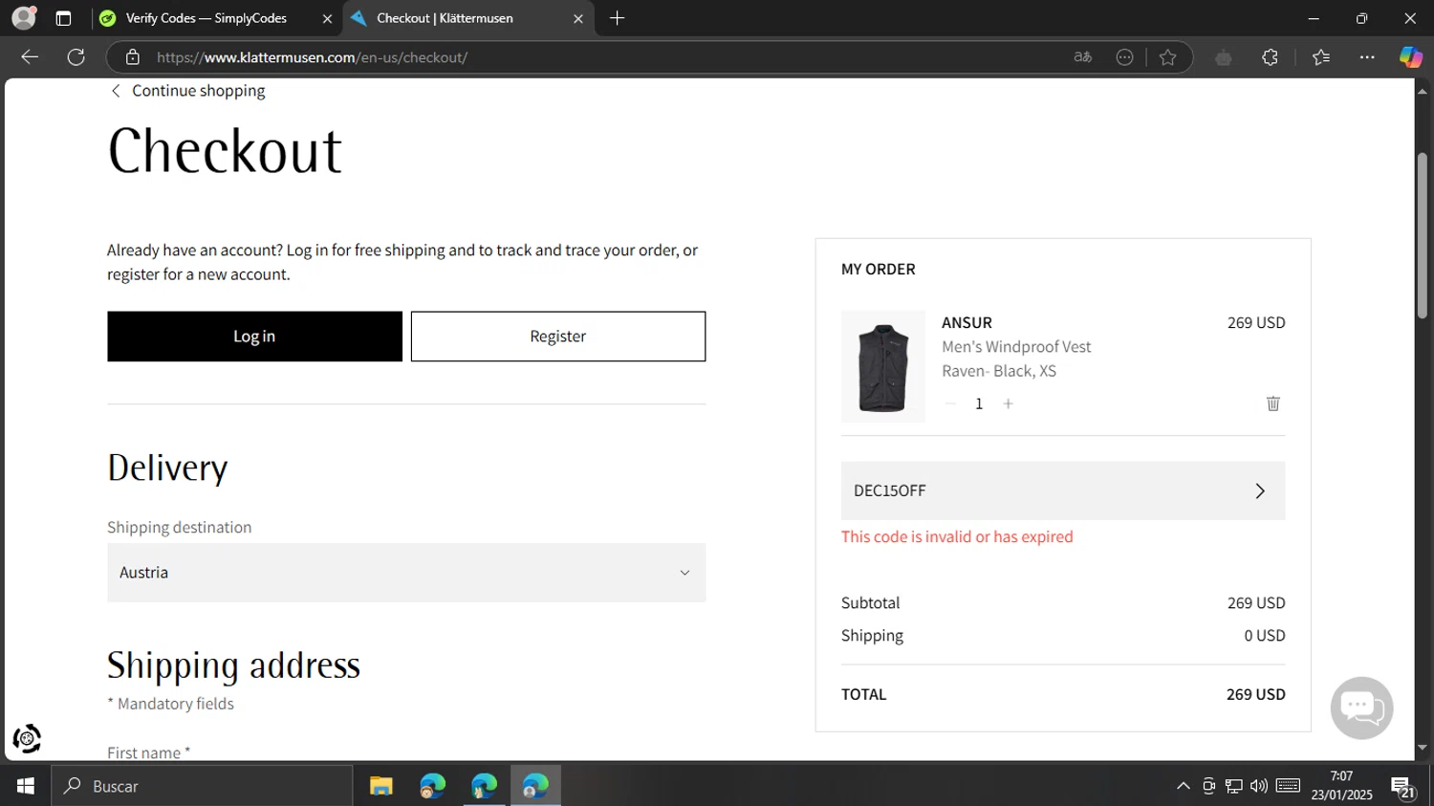Switch to Verify Codes SimplyCodes tab
Viewport: 1434px width, 806px height.
click(x=217, y=18)
